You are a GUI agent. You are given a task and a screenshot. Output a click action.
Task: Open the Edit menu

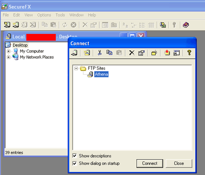click(16, 15)
